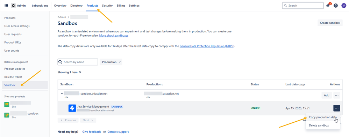Screen dimensions: 349x137
Task: Collapse the sandbox site row chevron
Action: click(x=62, y=94)
